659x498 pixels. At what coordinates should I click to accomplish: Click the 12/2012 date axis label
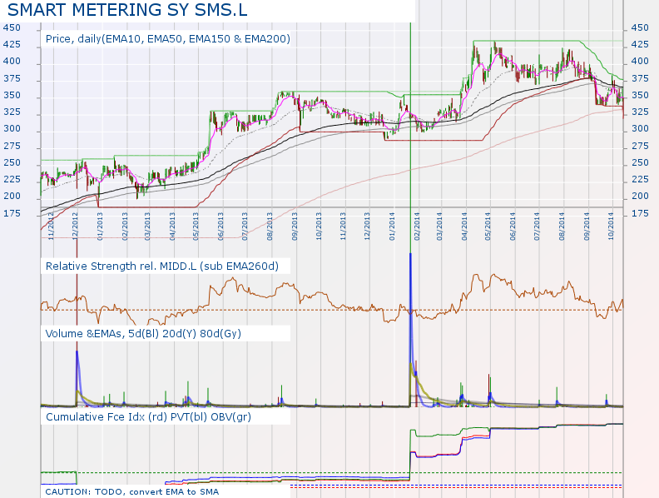[x=75, y=227]
